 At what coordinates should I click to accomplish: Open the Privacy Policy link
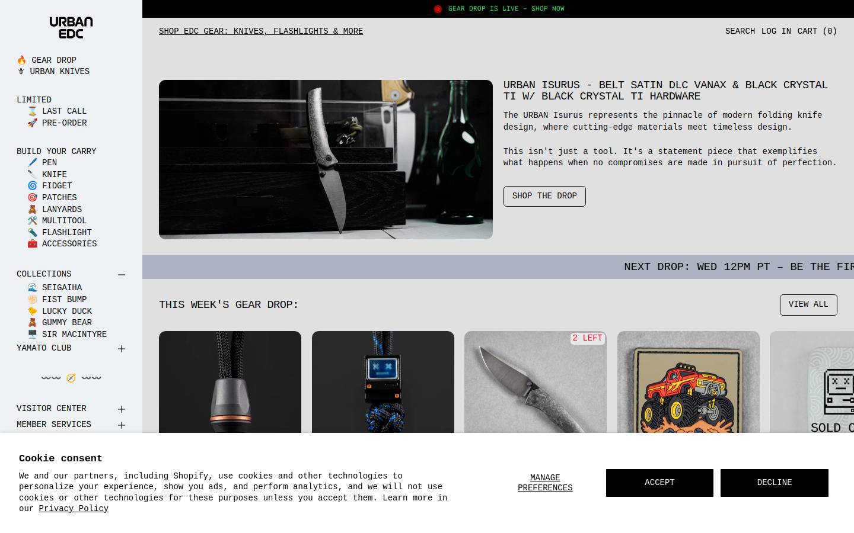click(x=74, y=509)
